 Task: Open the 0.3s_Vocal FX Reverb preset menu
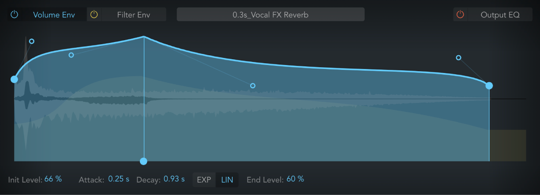pyautogui.click(x=270, y=15)
